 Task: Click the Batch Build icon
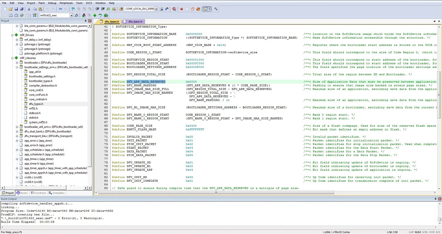[22, 15]
